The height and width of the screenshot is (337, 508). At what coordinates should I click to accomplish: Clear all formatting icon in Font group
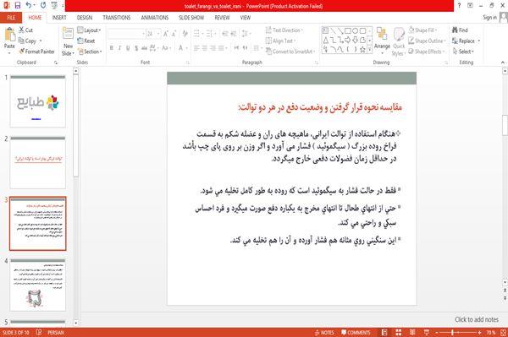(x=185, y=34)
